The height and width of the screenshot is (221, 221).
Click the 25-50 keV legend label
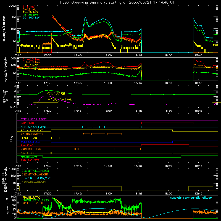click(x=30, y=15)
